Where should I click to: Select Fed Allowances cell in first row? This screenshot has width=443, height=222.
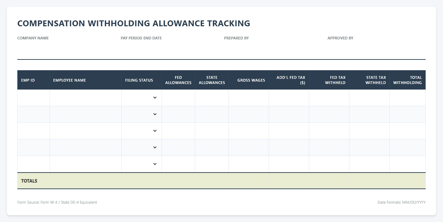[x=178, y=98]
